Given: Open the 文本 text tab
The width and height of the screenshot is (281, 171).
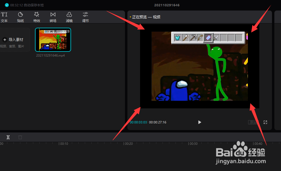Looking at the screenshot, I should click(4, 17).
